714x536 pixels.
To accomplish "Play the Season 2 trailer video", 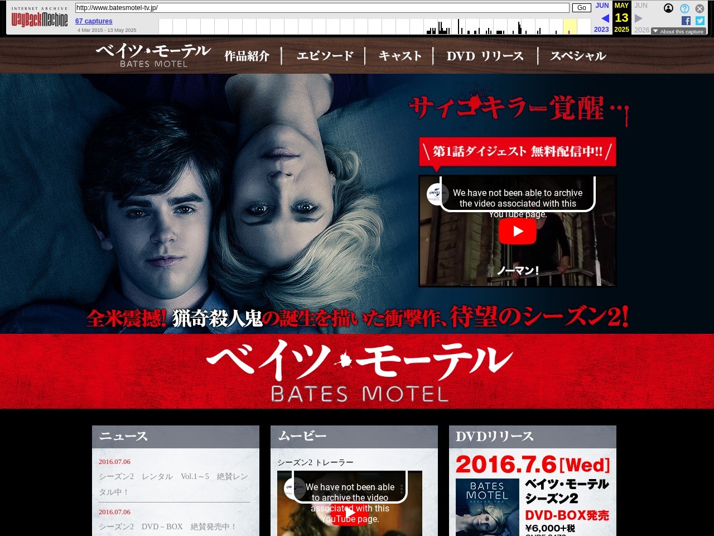I will coord(350,513).
